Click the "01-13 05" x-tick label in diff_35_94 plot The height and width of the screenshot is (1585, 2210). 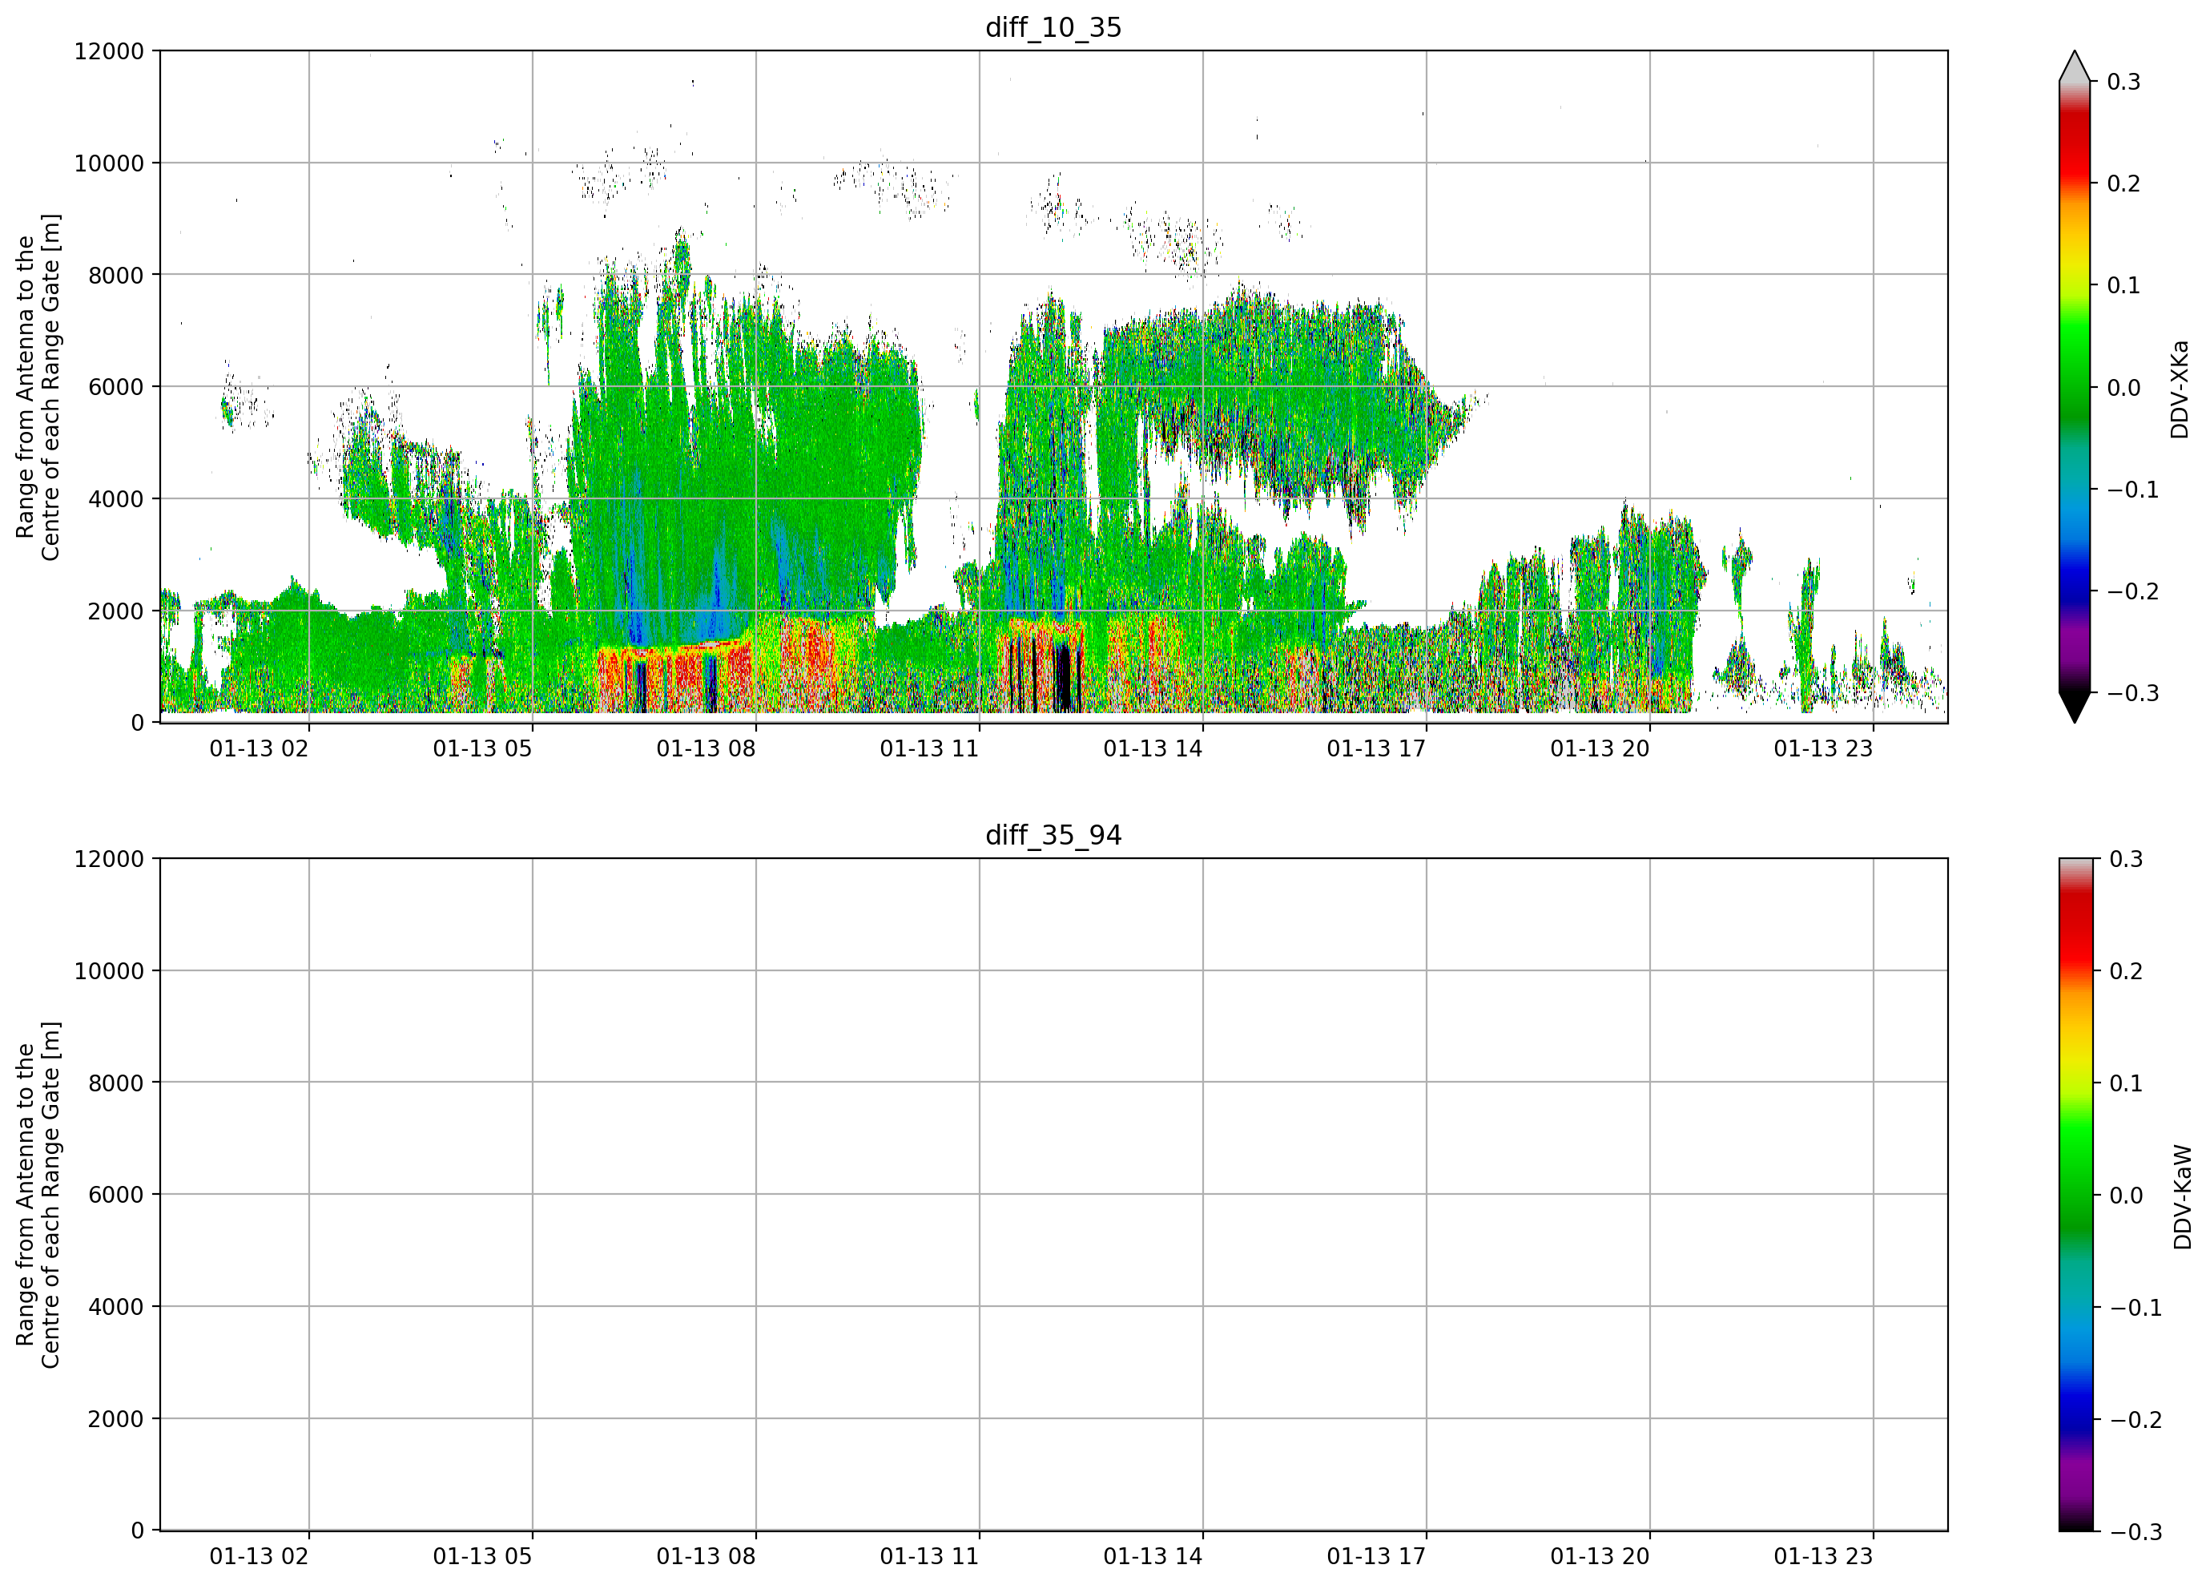[482, 1557]
